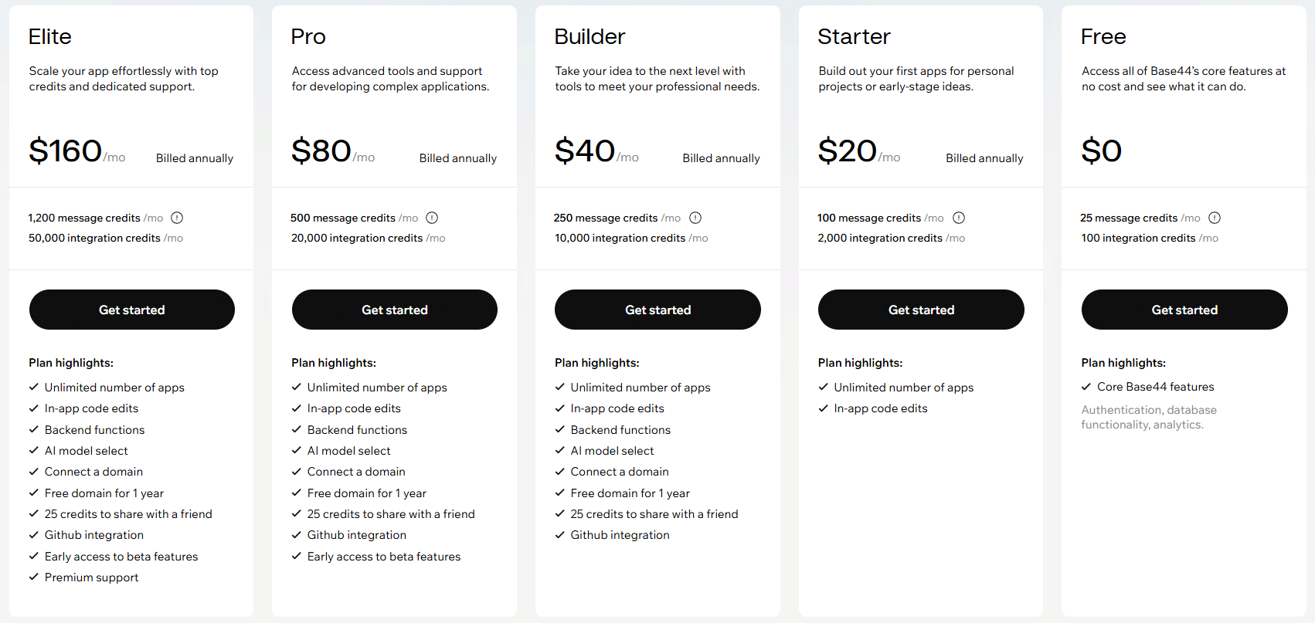Click the $80 Pro price

click(x=321, y=151)
